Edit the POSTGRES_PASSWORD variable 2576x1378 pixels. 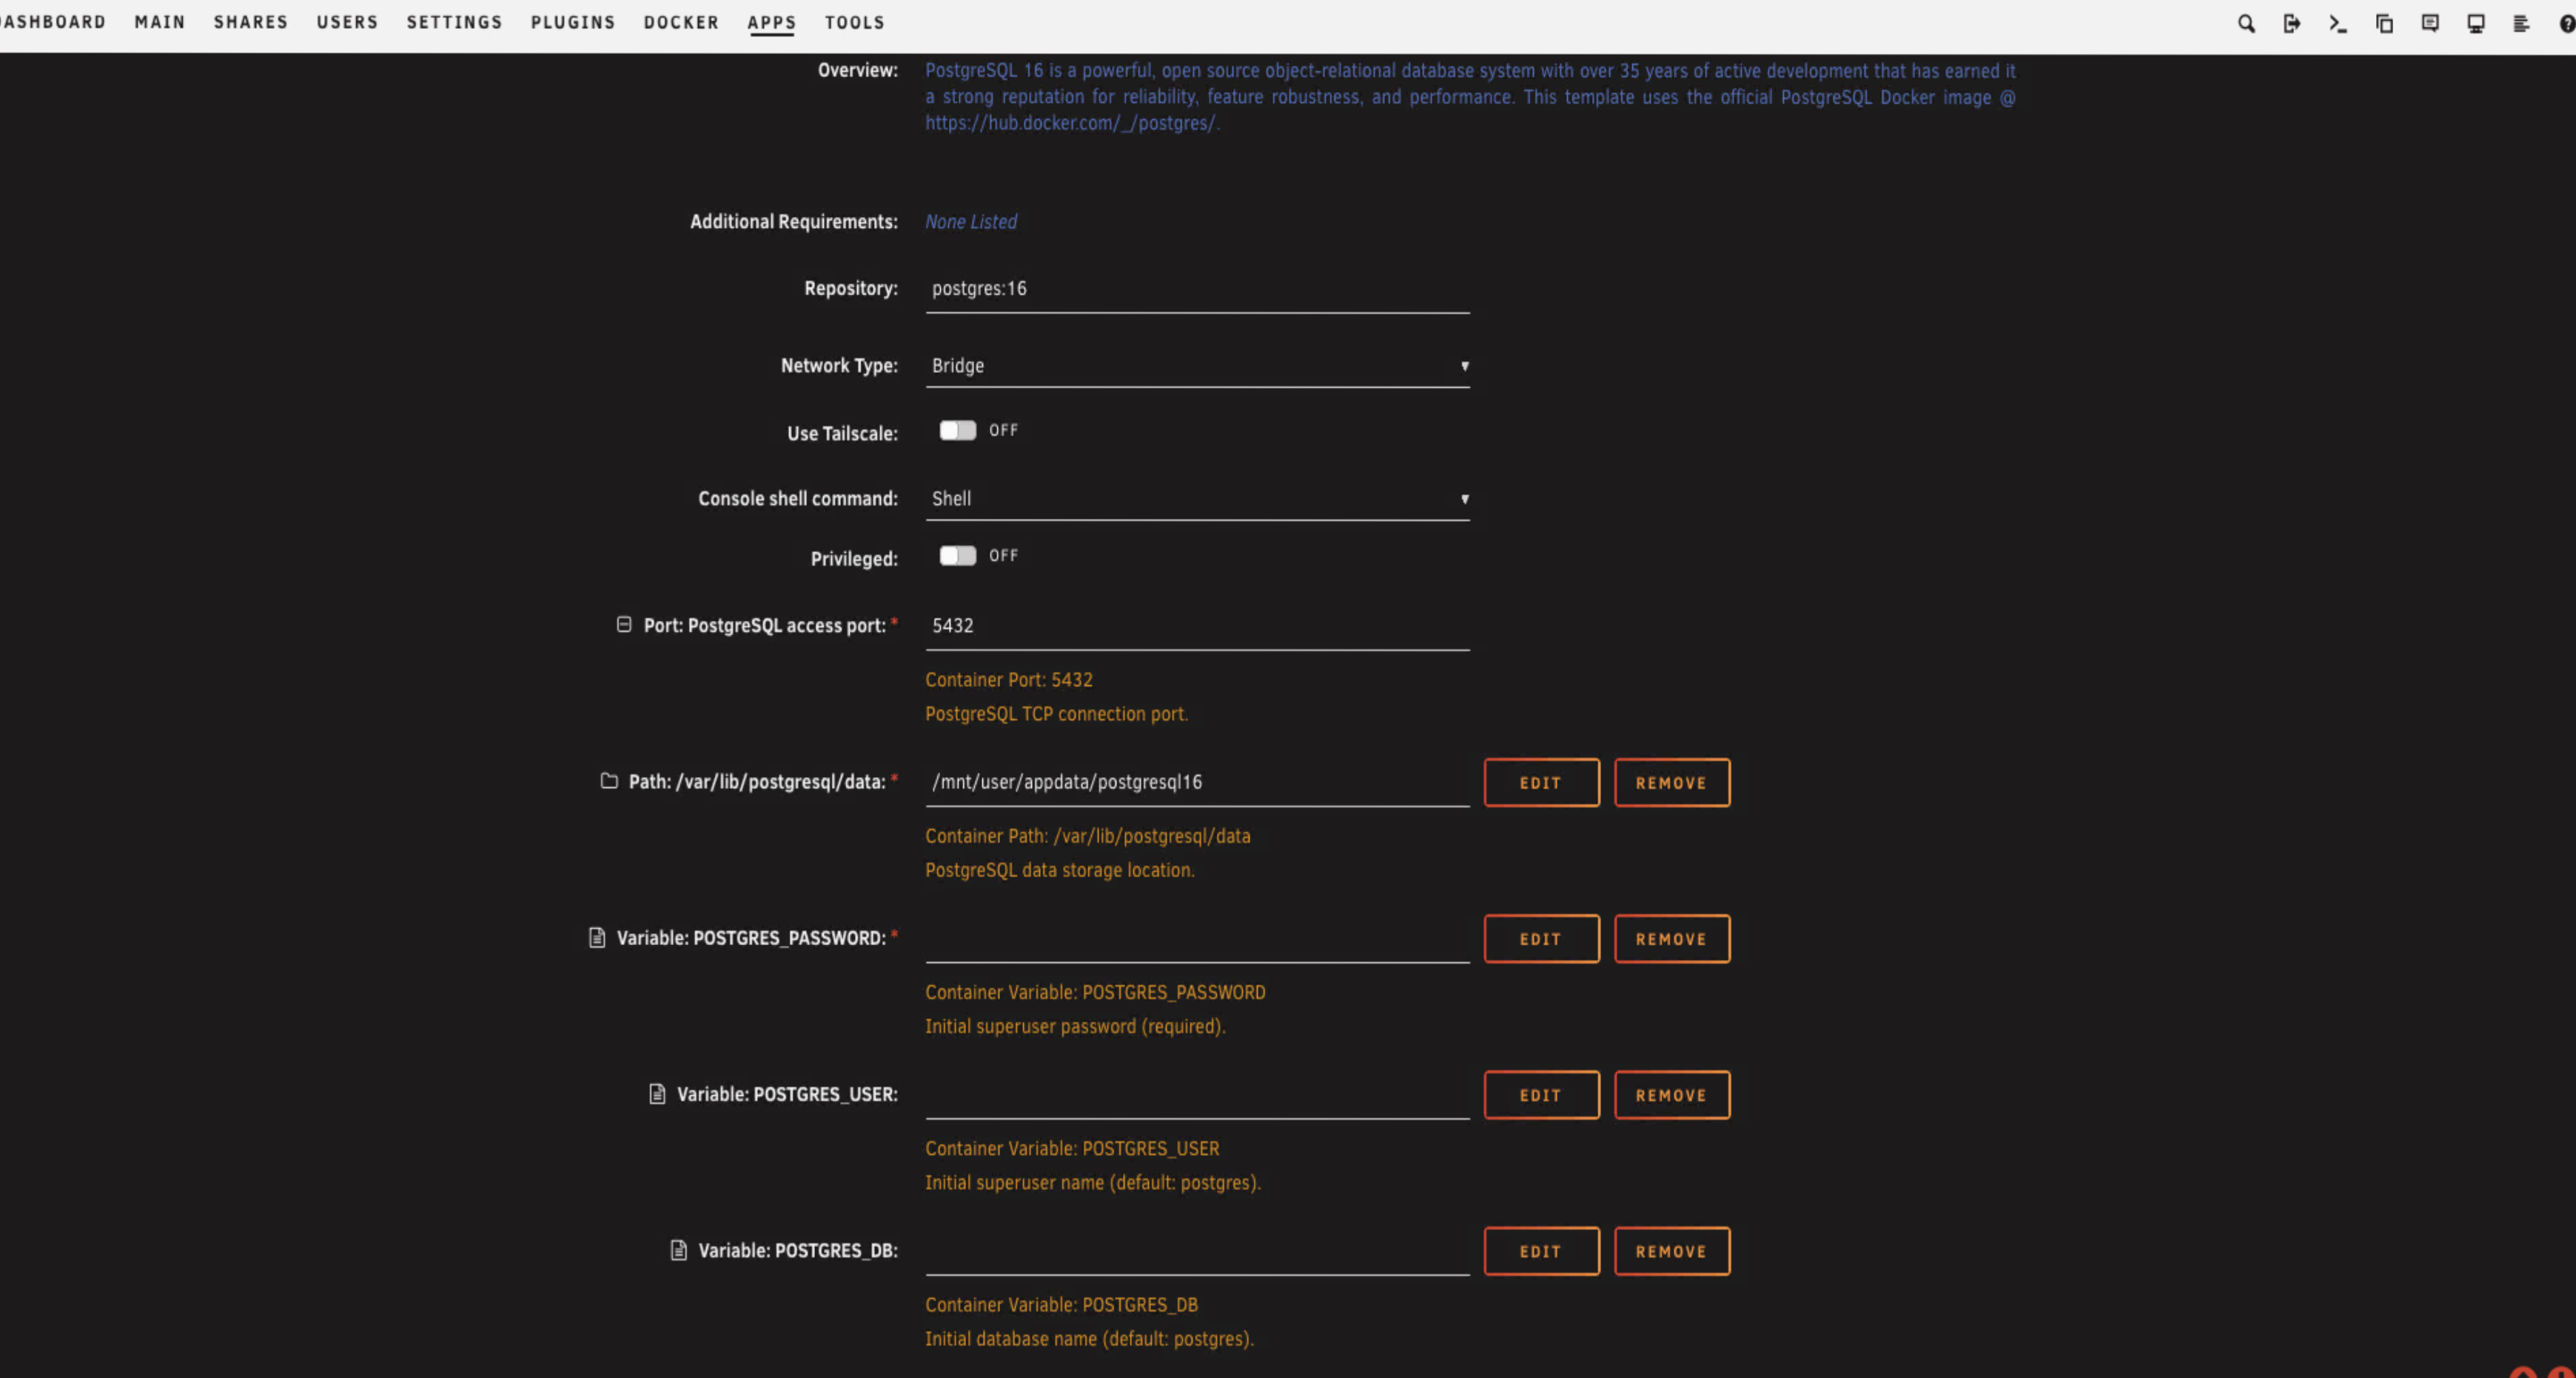point(1540,939)
